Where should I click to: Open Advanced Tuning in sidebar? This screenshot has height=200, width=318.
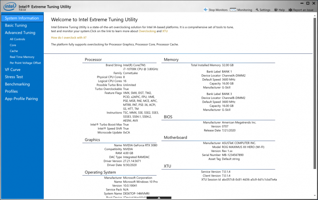[x=20, y=33]
